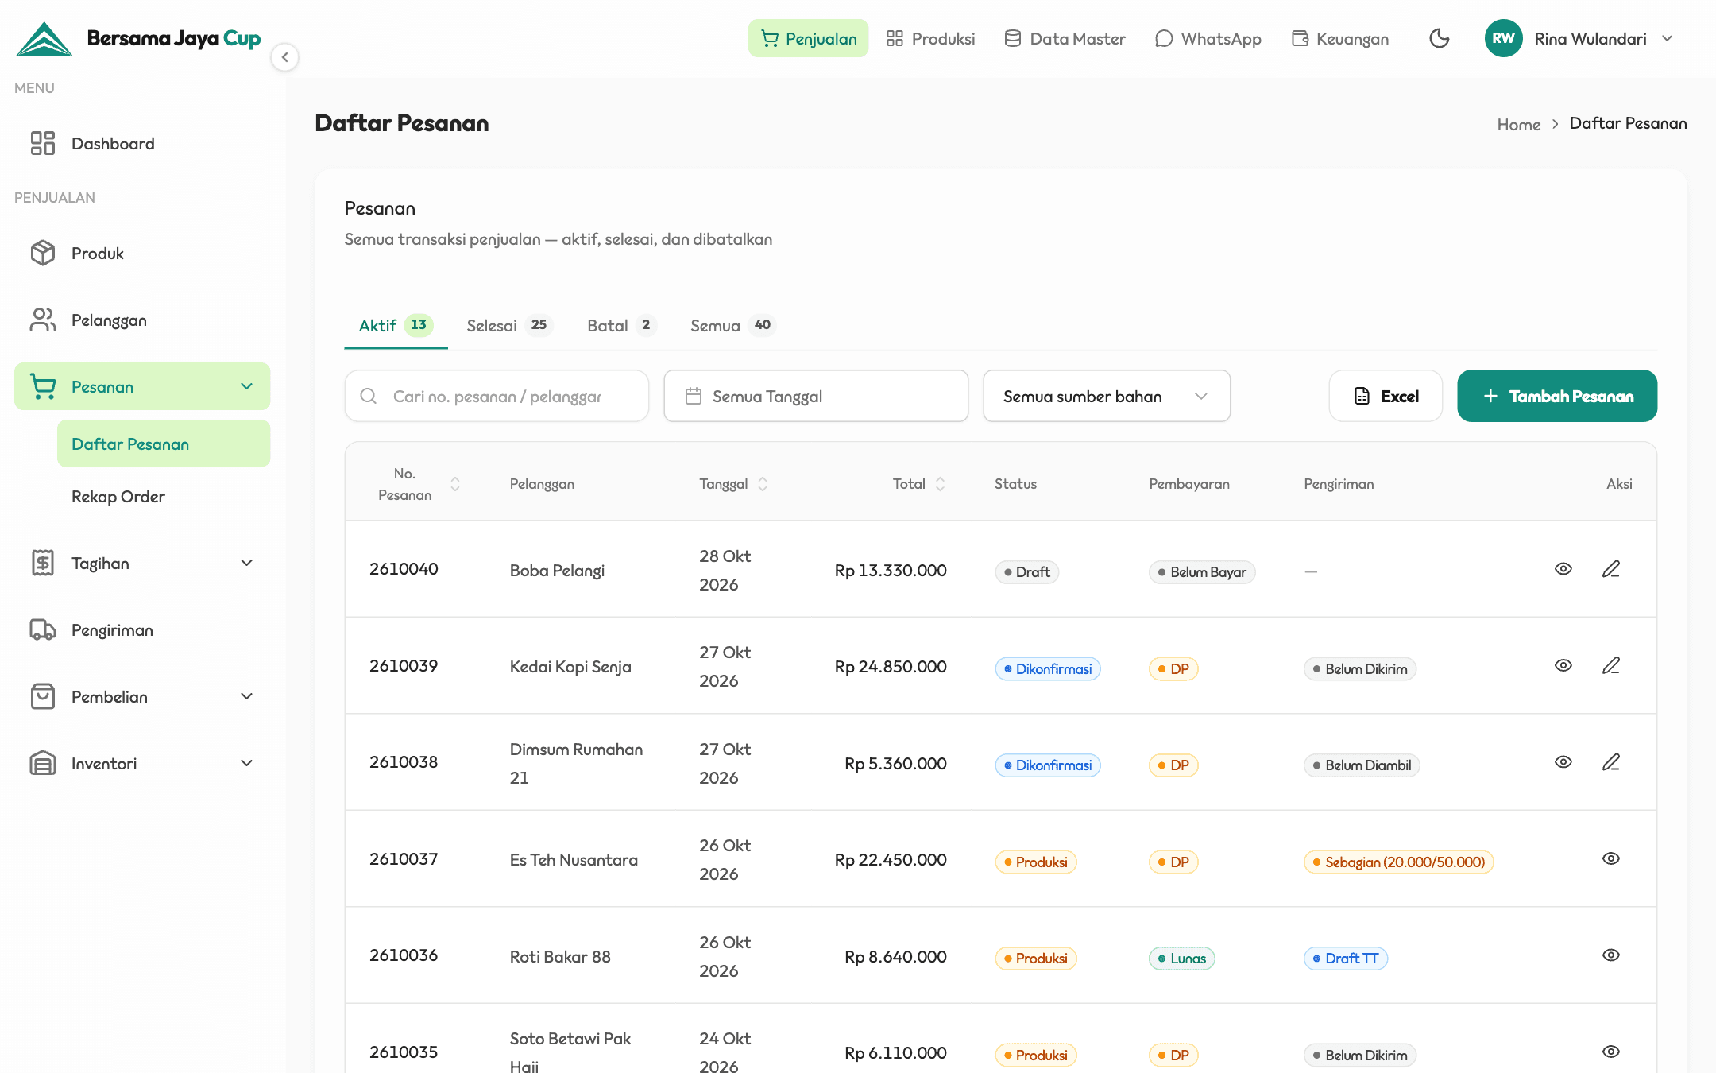Focus the order search field
The width and height of the screenshot is (1716, 1073).
tap(497, 396)
